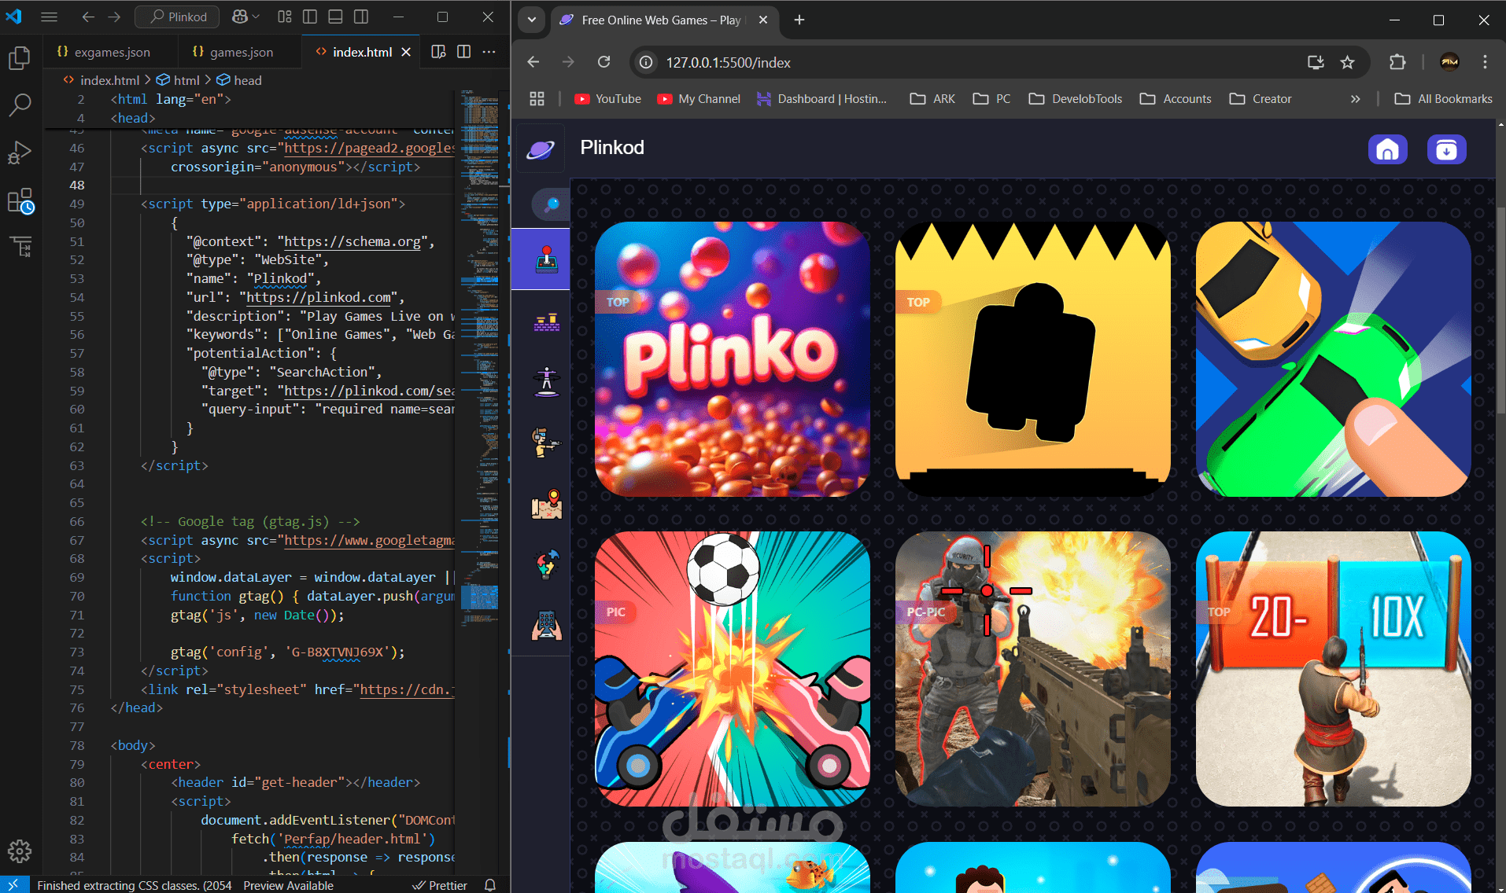The width and height of the screenshot is (1506, 893).
Task: Reload the browser page
Action: 604,62
